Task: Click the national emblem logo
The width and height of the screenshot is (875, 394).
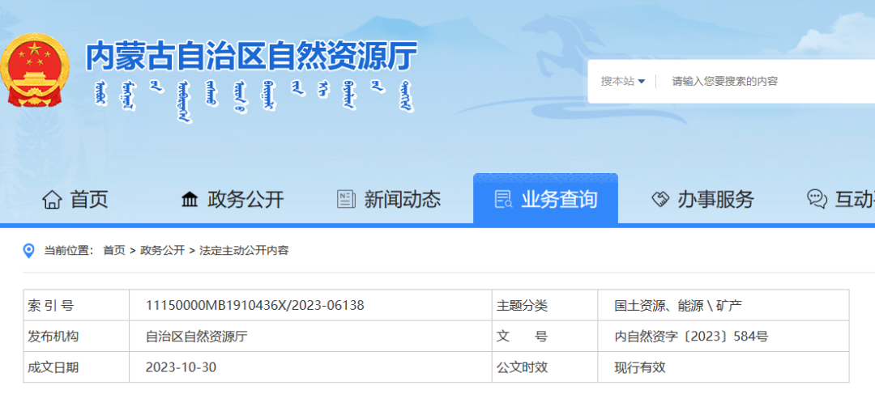Action: (x=33, y=70)
